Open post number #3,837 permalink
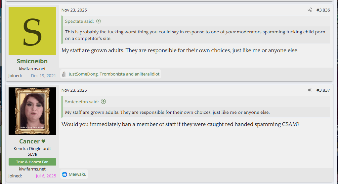Viewport: 338px width, 184px height. click(x=323, y=90)
